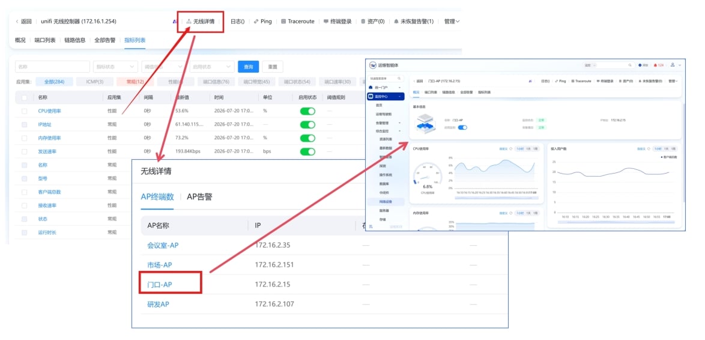Viewport: 705px width, 340px height.
Task: Click the AI icon on the 门口-AP page header
Action: [x=530, y=81]
